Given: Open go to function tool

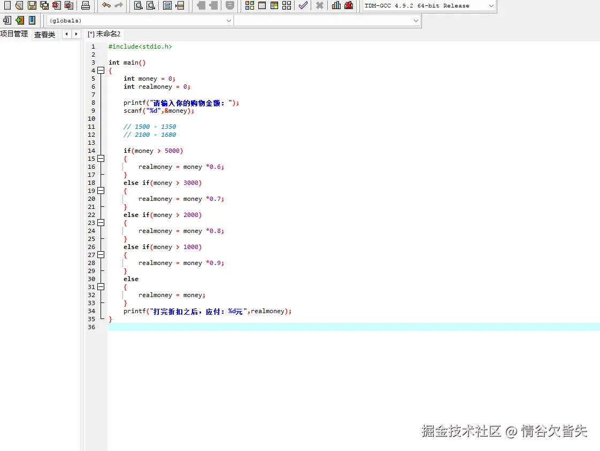Looking at the screenshot, I should pos(167,5).
